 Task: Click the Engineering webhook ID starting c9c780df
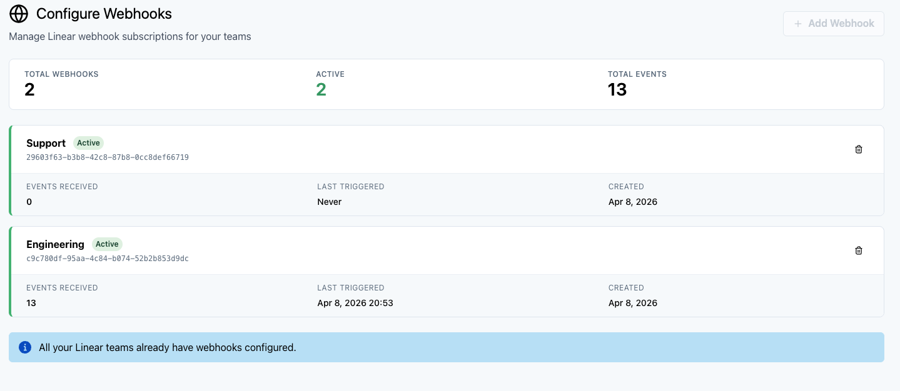[x=108, y=259]
